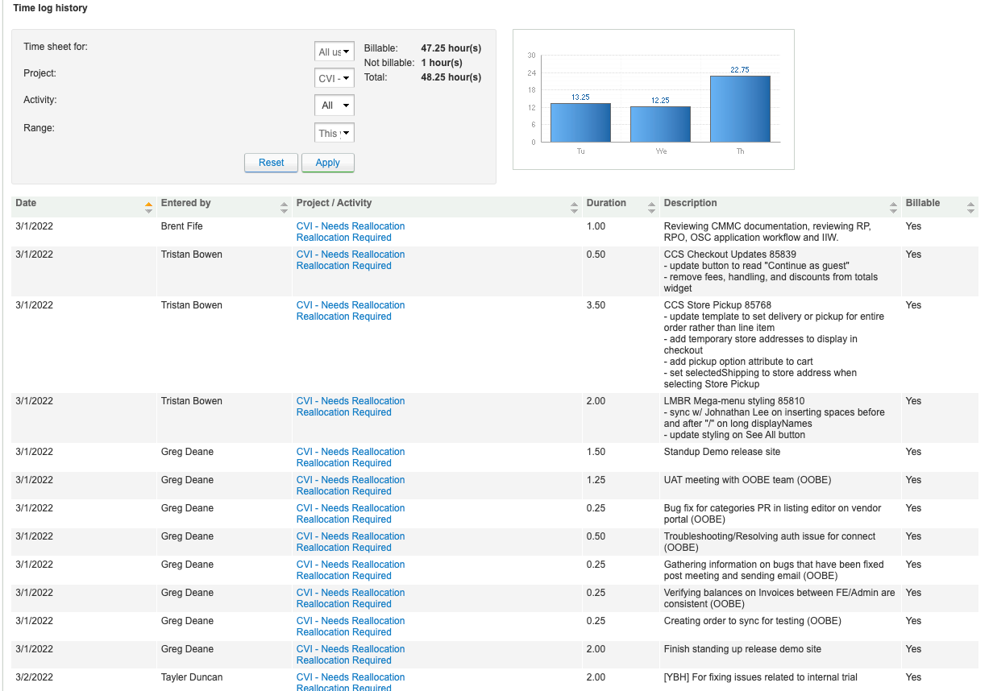
Task: Open project link for CCS Checkout Updates entry
Action: click(x=351, y=254)
